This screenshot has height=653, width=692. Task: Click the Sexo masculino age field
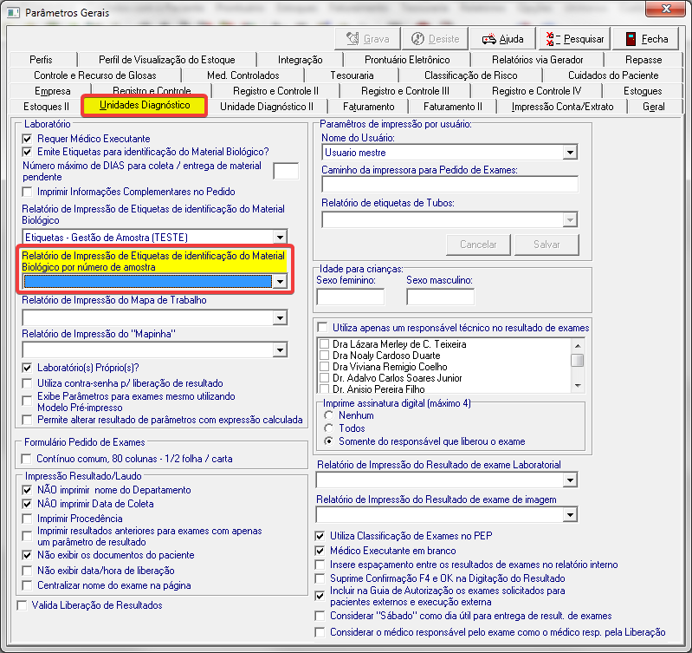click(441, 297)
